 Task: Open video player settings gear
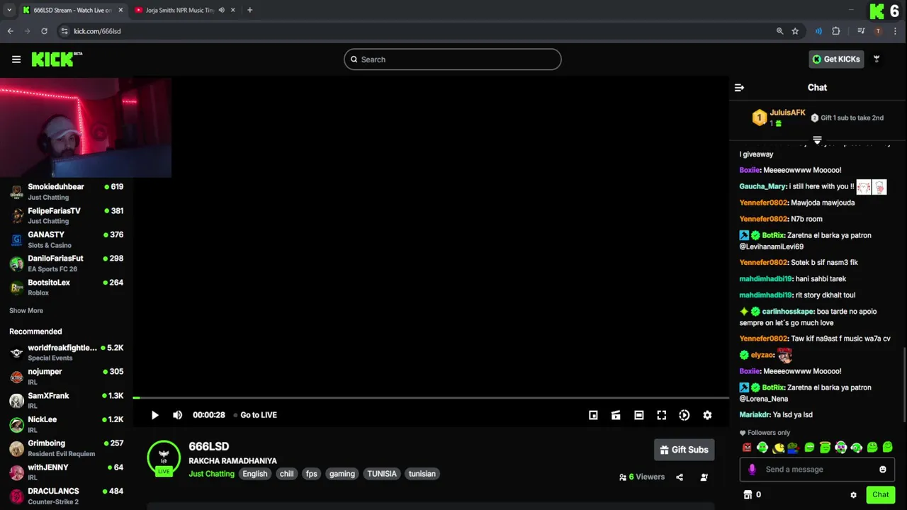point(707,415)
